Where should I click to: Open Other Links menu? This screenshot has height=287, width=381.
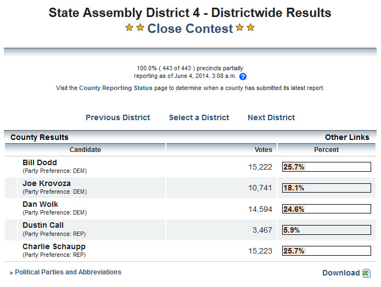pos(347,137)
